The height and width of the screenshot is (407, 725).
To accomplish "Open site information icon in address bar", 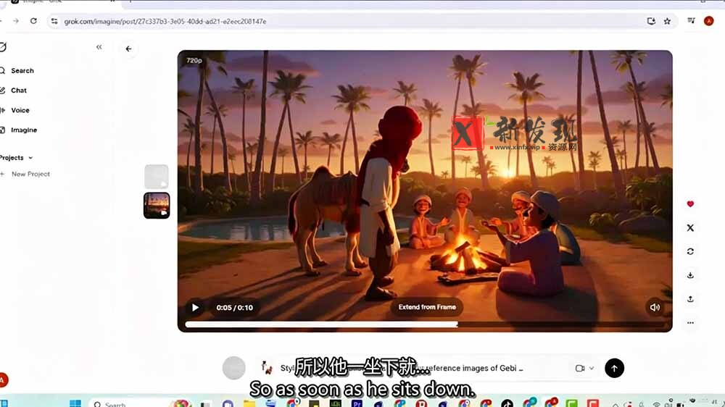I will (54, 21).
